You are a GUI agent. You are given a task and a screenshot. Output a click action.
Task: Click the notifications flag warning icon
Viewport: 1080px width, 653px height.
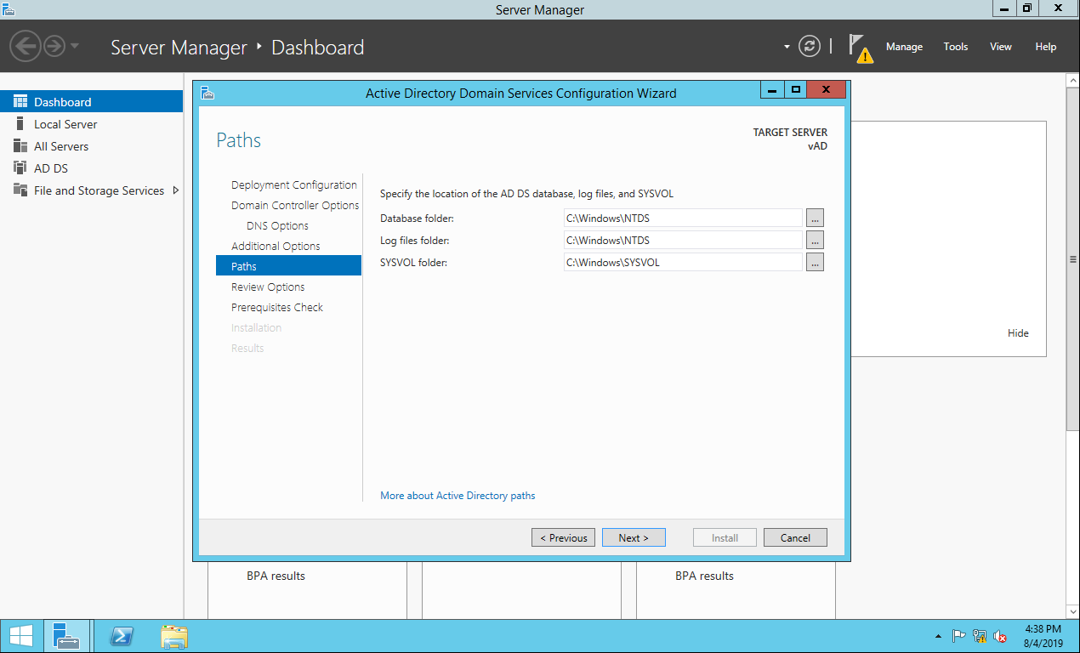pos(861,48)
